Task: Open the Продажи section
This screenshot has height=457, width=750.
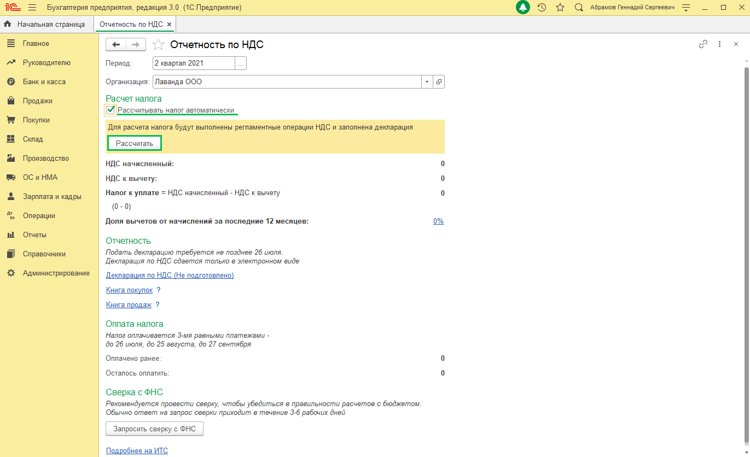Action: (38, 101)
